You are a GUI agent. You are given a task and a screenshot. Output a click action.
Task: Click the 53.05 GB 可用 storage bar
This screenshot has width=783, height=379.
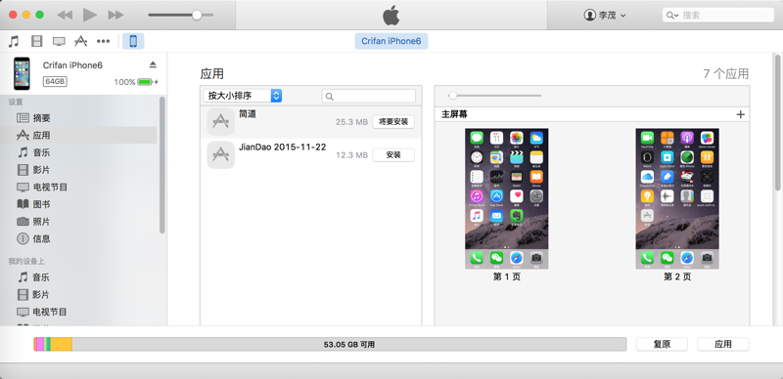pos(330,344)
